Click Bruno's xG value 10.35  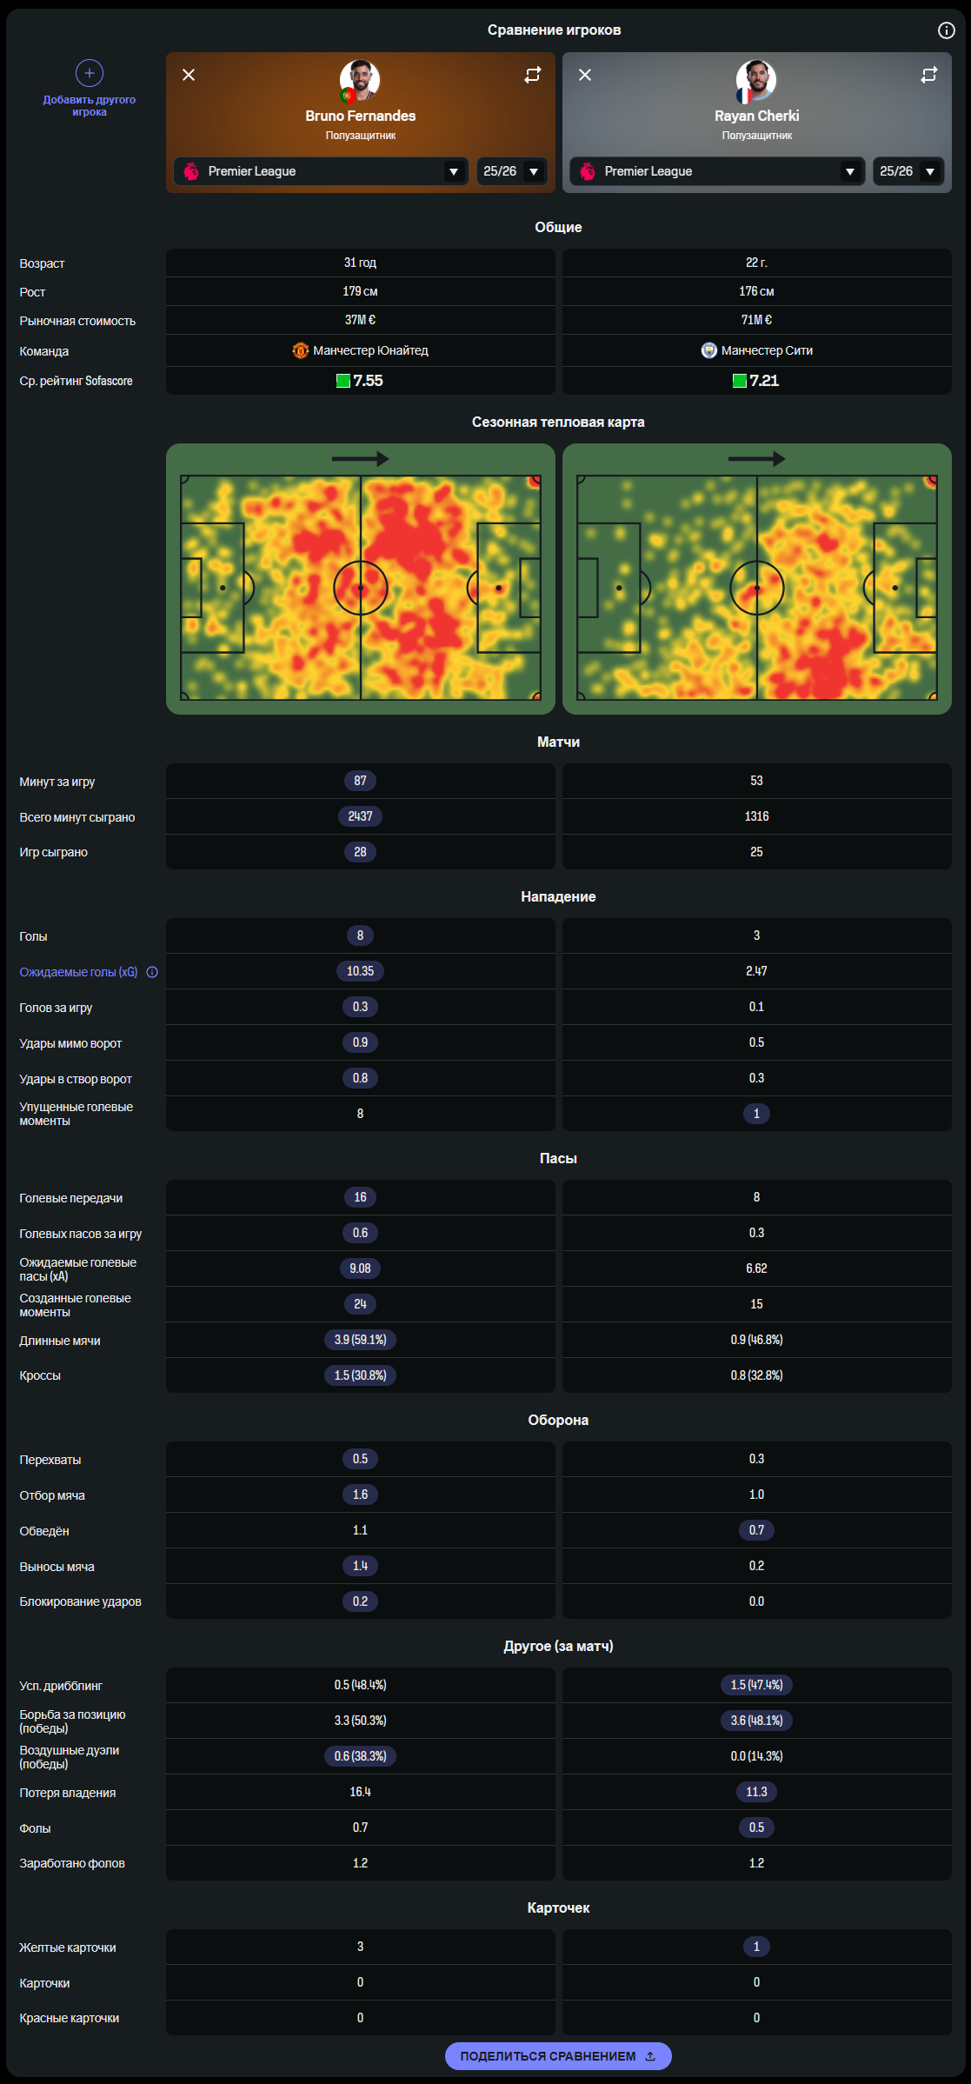pyautogui.click(x=360, y=971)
